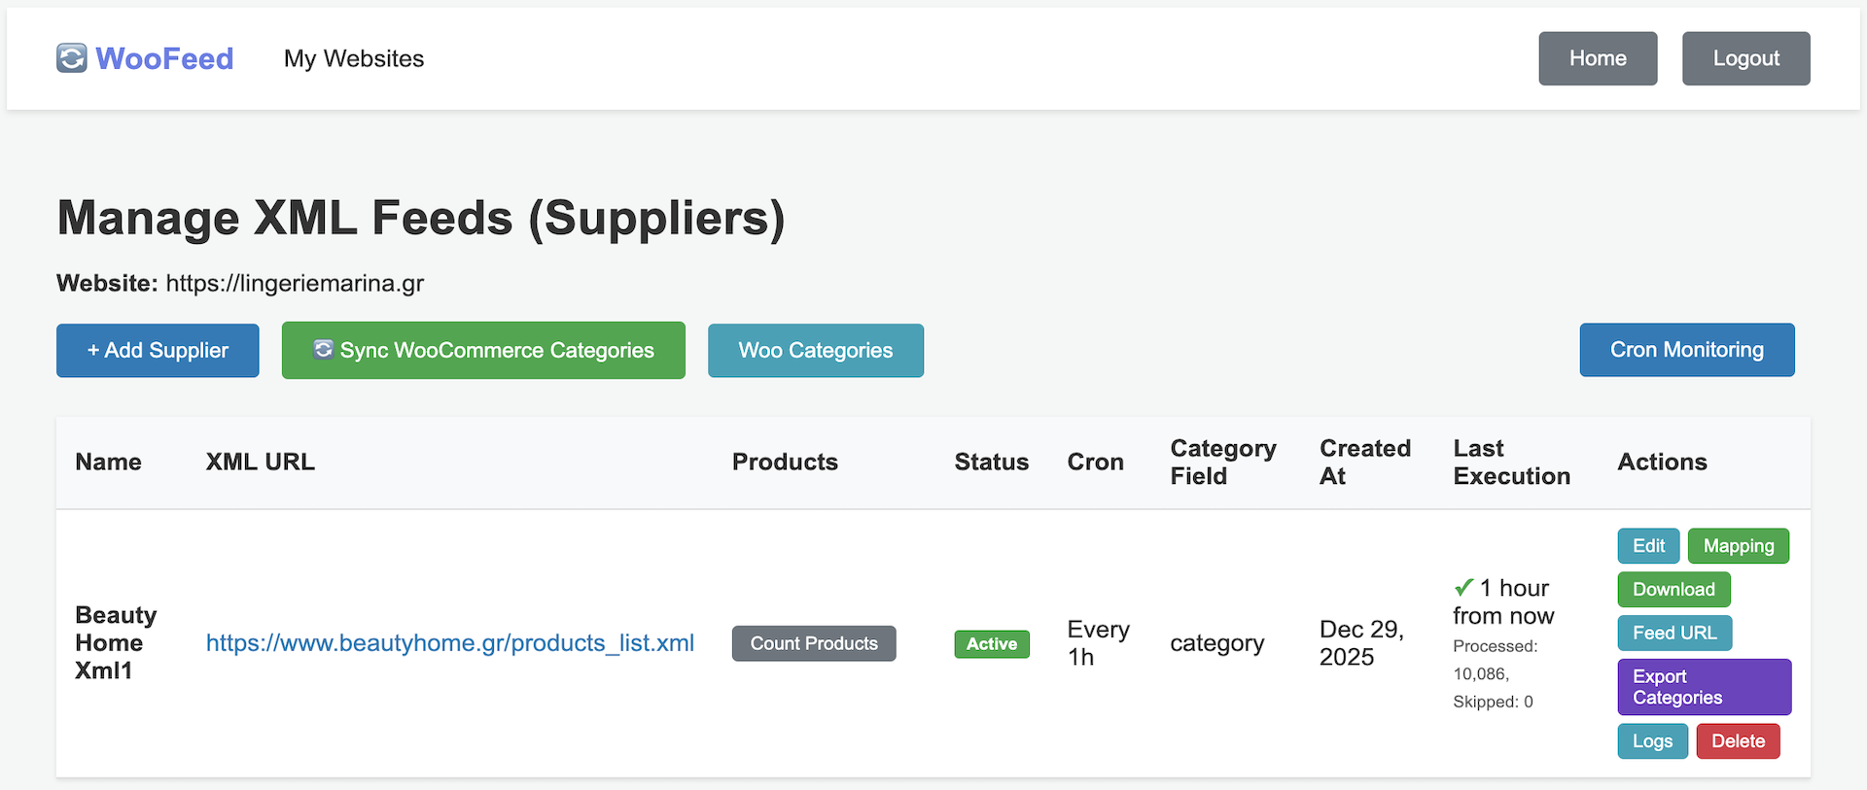Open Cron Monitoring
The image size is (1867, 790).
1686,350
